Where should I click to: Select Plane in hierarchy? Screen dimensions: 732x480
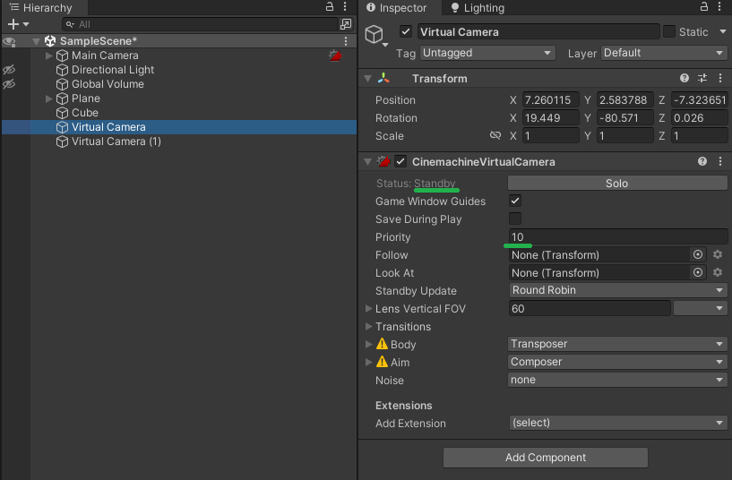point(85,99)
